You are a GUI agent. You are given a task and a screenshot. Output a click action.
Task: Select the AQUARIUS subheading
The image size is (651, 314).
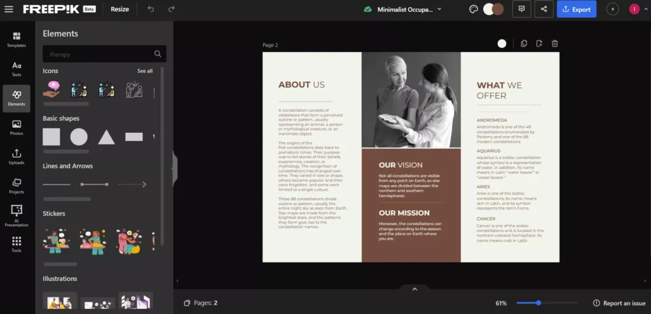(488, 151)
